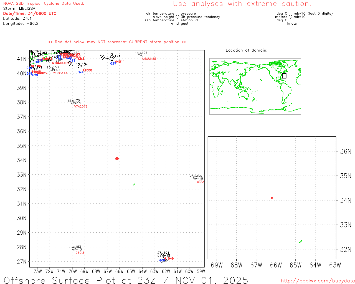This screenshot has height=284, width=355.
Task: Click the station model legend circle beside wave height
Action: tap(177, 17)
